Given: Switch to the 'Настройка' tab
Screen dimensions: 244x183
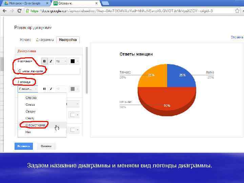Looking at the screenshot, I should 68,40.
